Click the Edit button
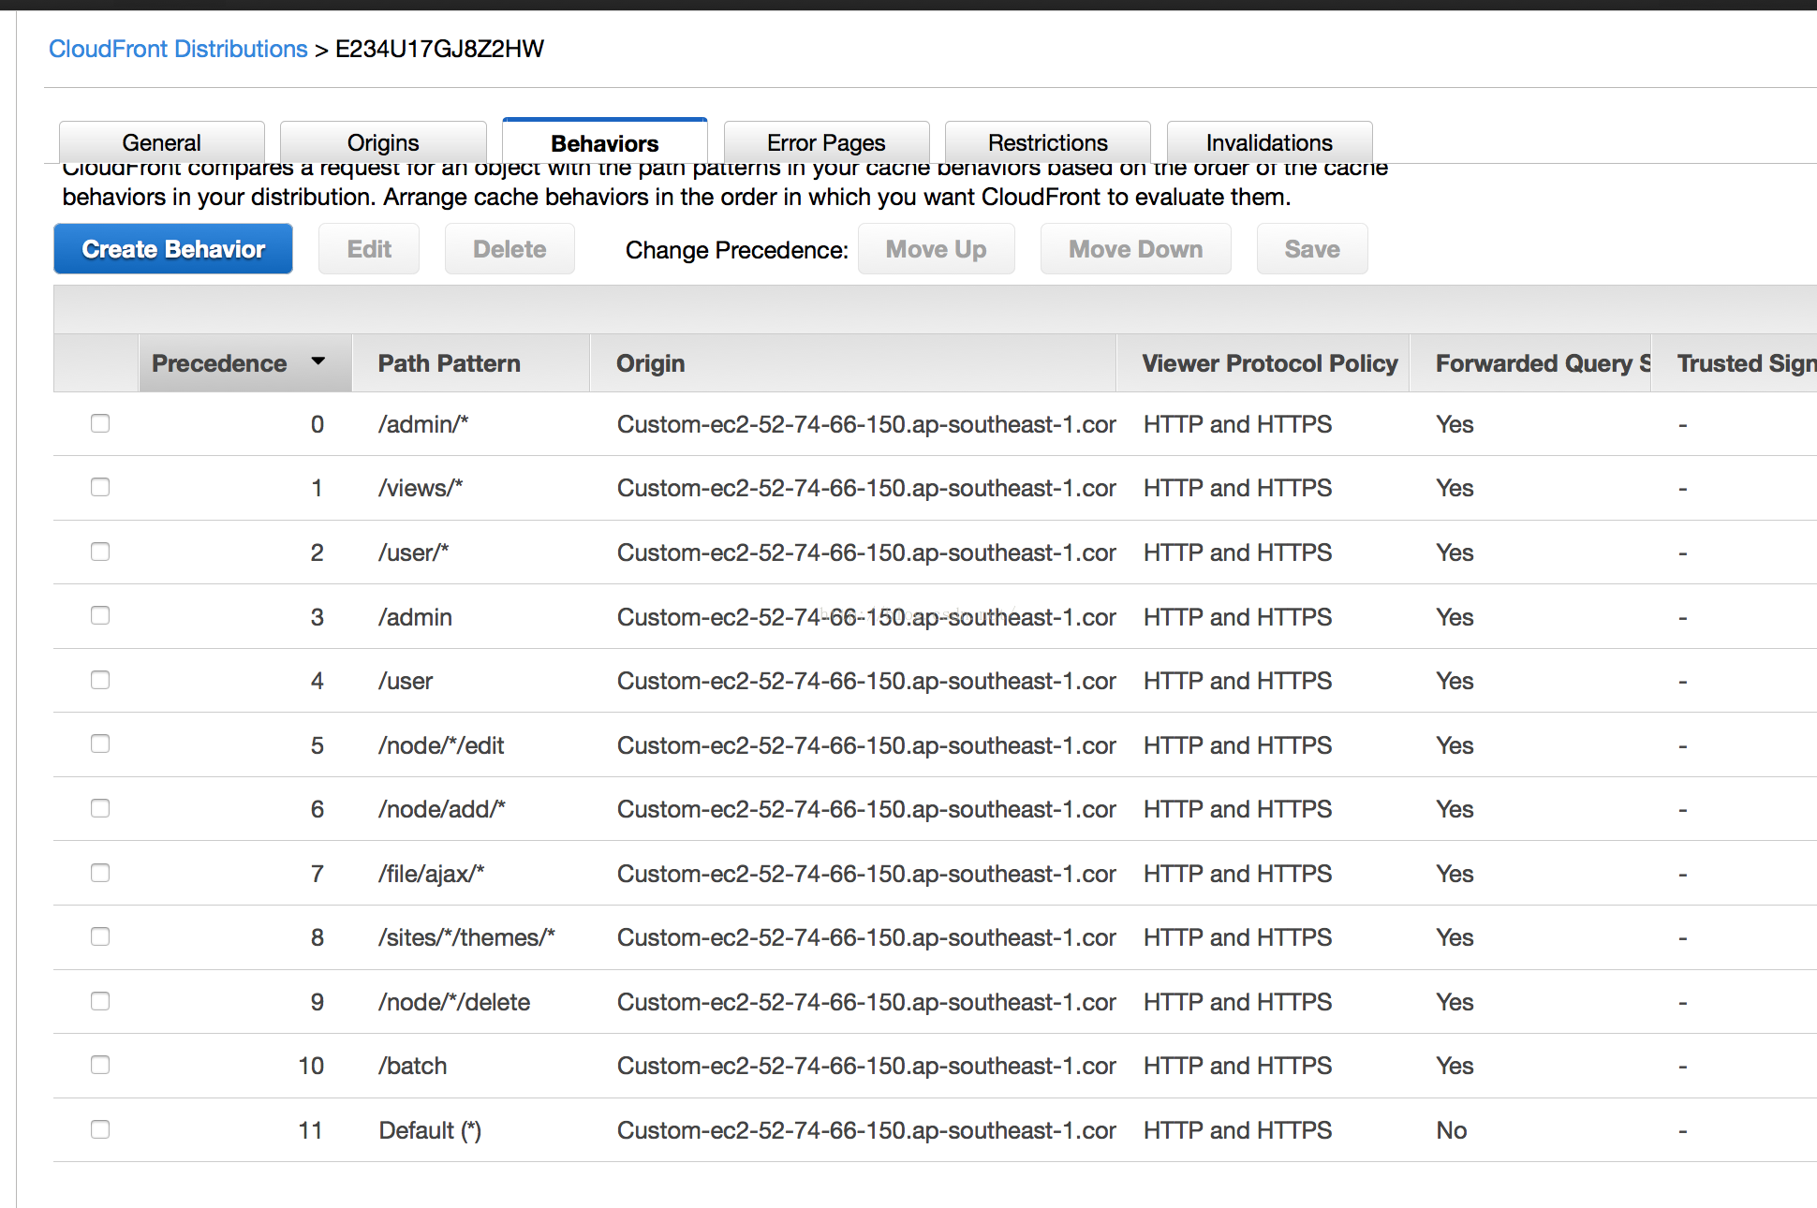This screenshot has height=1208, width=1817. point(369,249)
